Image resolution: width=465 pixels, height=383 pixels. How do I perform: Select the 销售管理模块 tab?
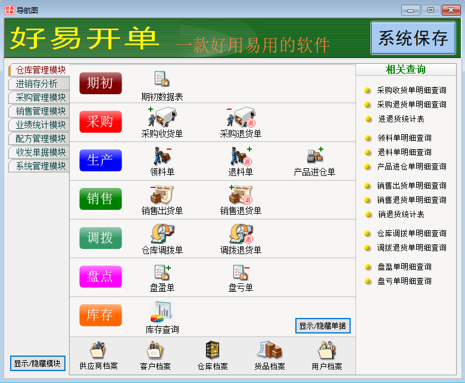coord(40,111)
